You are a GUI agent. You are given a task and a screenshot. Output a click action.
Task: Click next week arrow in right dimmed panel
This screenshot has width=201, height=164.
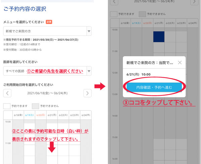194,2
